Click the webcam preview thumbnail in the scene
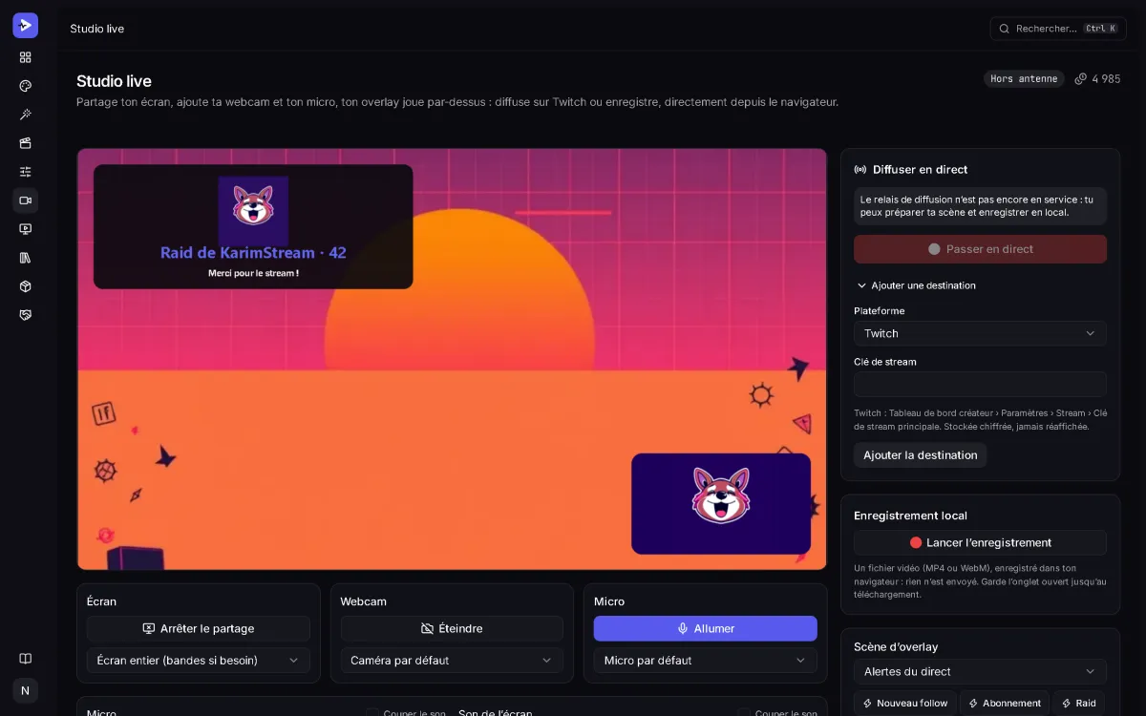This screenshot has height=716, width=1146. tap(721, 503)
